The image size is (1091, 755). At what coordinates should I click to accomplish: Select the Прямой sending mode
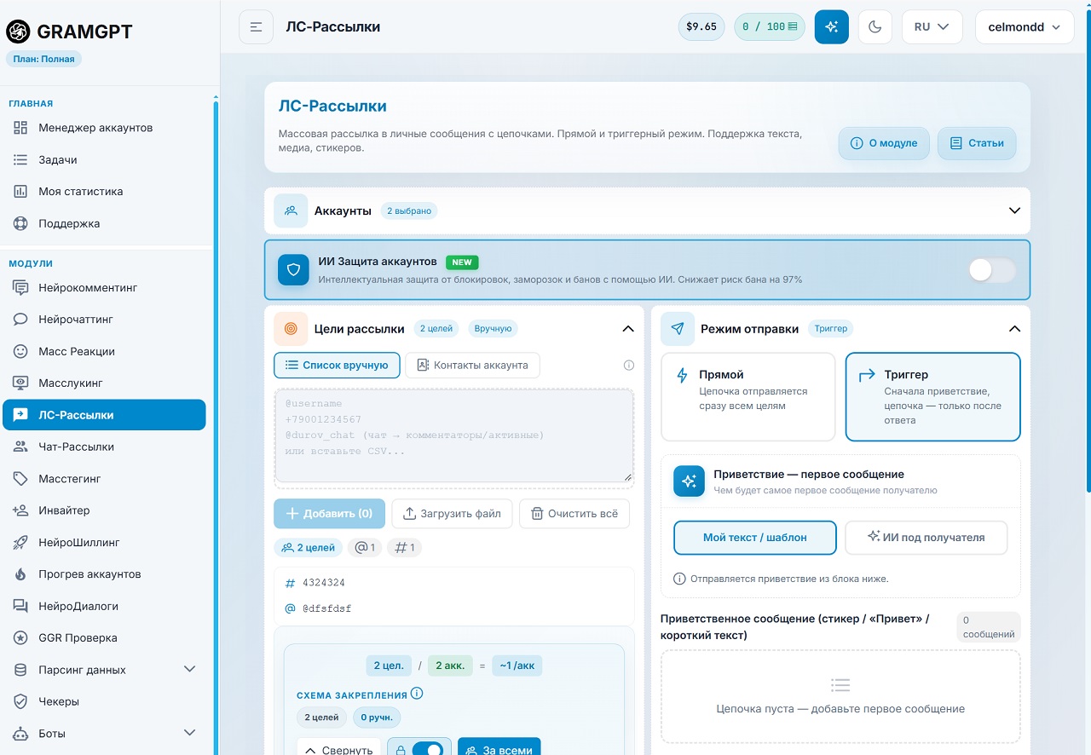coord(748,397)
